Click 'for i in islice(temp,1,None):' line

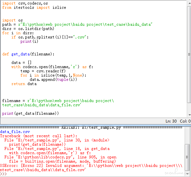click(53, 75)
